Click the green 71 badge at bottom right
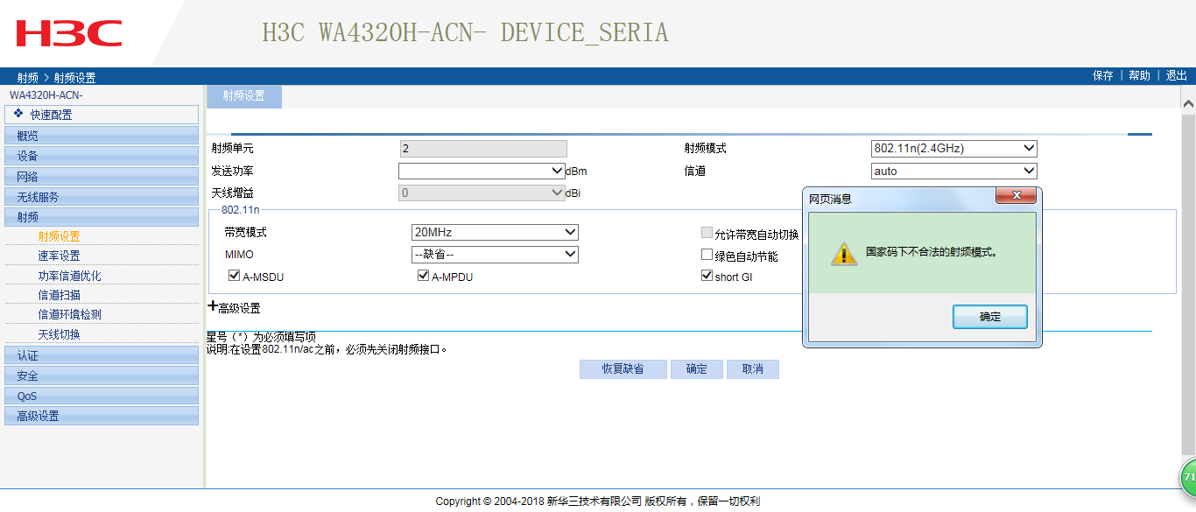The width and height of the screenshot is (1196, 512). coord(1188,478)
